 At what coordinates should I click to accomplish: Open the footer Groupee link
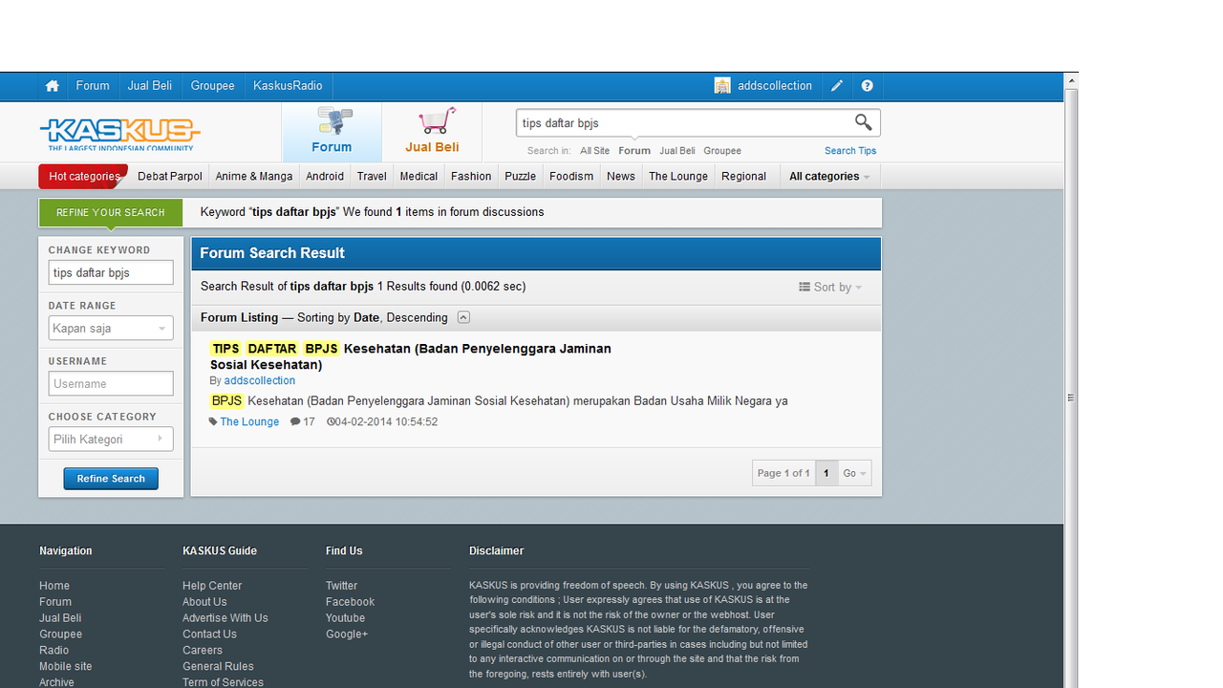coord(60,634)
